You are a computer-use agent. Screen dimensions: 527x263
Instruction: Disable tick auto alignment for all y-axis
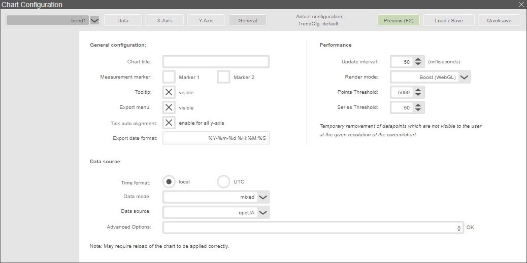(169, 123)
